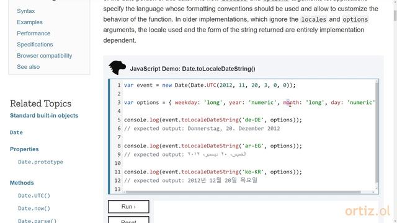Click the Korean expected output comment
This screenshot has height=223, width=397.
(191, 180)
